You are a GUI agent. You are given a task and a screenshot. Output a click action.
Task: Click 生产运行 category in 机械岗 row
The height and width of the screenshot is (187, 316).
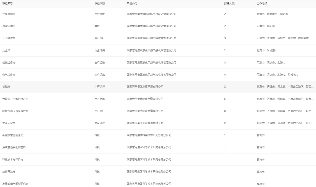coord(99,87)
